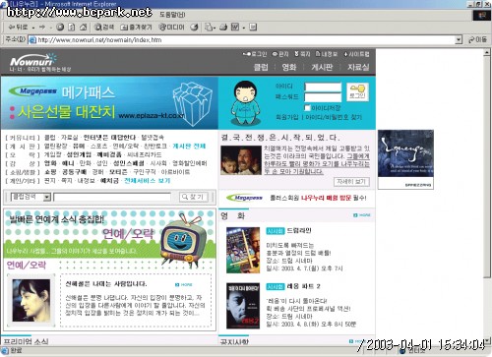This screenshot has height=357, width=492.
Task: Open the 검색 search toolbar button
Action: 104,27
